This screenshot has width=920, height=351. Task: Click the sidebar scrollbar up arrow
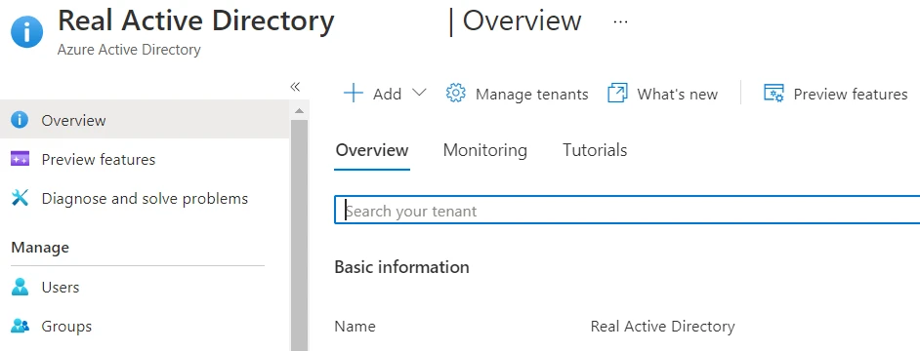pyautogui.click(x=299, y=110)
